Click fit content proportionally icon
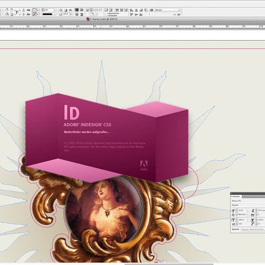Image resolution: width=265 pixels, height=265 pixels. click(x=111, y=10)
